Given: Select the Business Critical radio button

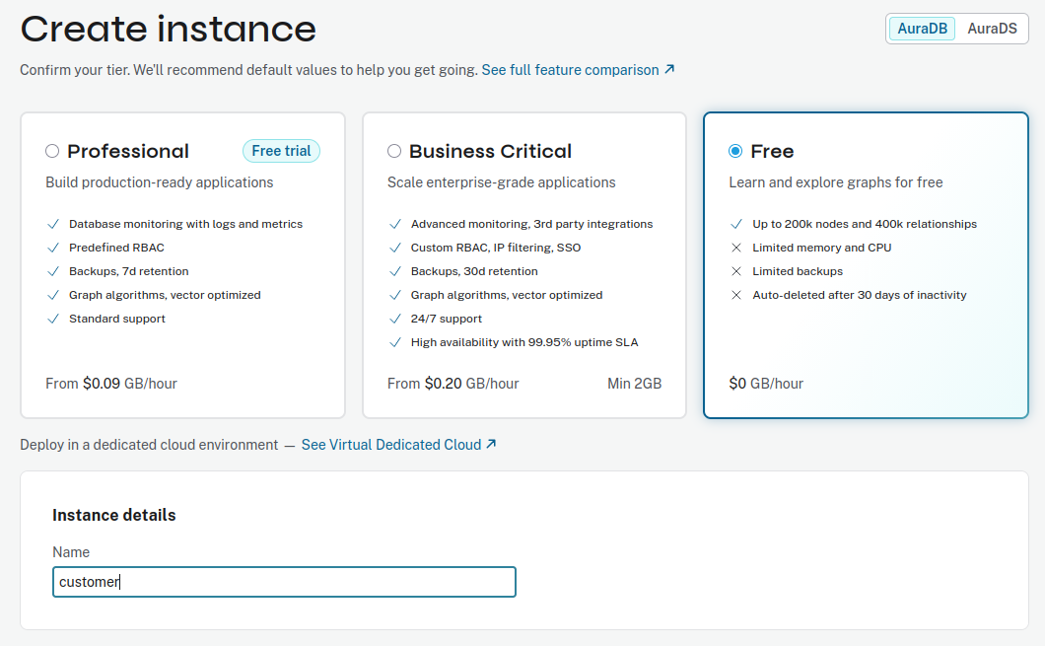Looking at the screenshot, I should pos(394,151).
